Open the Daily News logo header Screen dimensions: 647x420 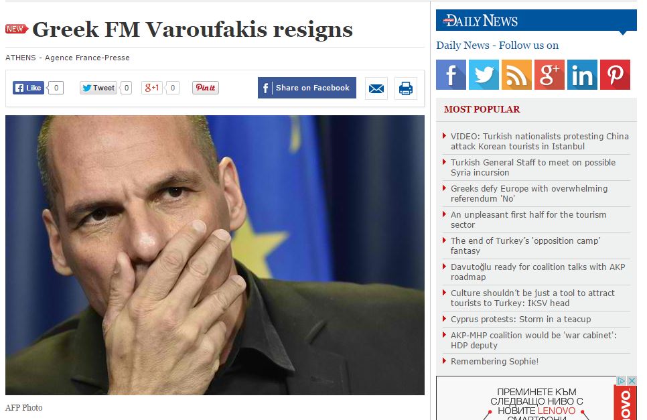tap(481, 21)
